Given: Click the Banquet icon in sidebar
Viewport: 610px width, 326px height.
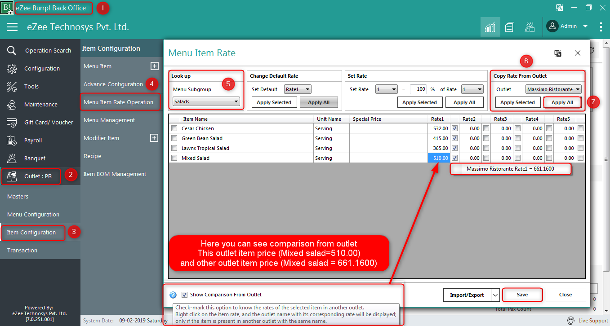Looking at the screenshot, I should point(12,158).
